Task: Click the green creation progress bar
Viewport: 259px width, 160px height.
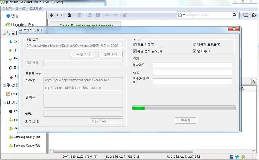Action: (184, 108)
